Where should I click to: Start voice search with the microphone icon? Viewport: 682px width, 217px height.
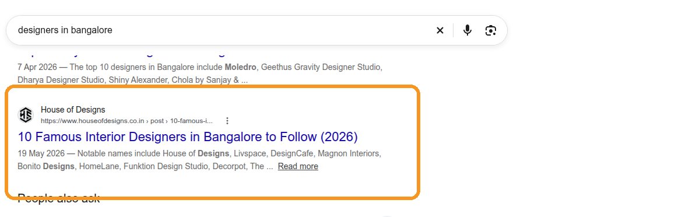pos(467,30)
